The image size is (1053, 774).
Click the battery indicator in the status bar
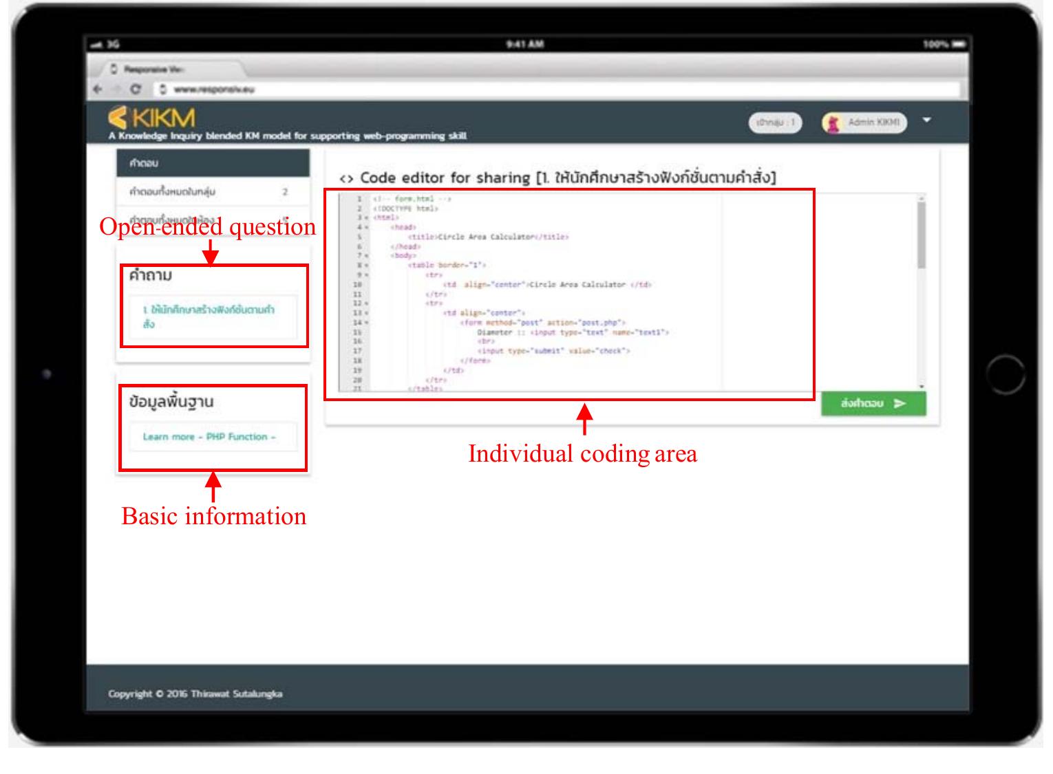(958, 44)
